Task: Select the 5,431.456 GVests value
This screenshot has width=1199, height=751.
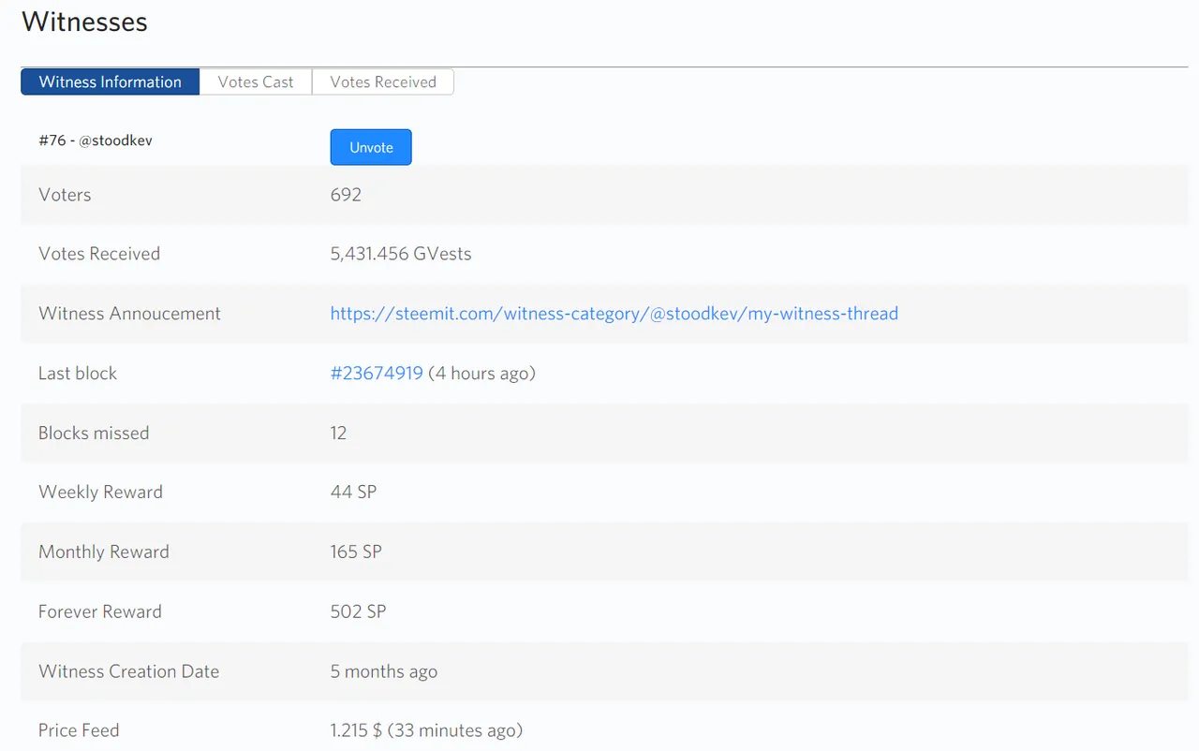Action: pos(401,254)
